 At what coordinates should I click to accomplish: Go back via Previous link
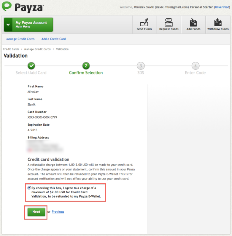tap(58, 212)
